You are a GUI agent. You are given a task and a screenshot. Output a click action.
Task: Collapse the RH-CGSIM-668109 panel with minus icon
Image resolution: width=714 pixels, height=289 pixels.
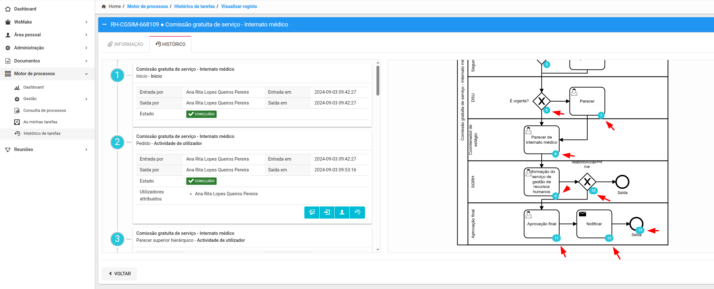click(104, 25)
